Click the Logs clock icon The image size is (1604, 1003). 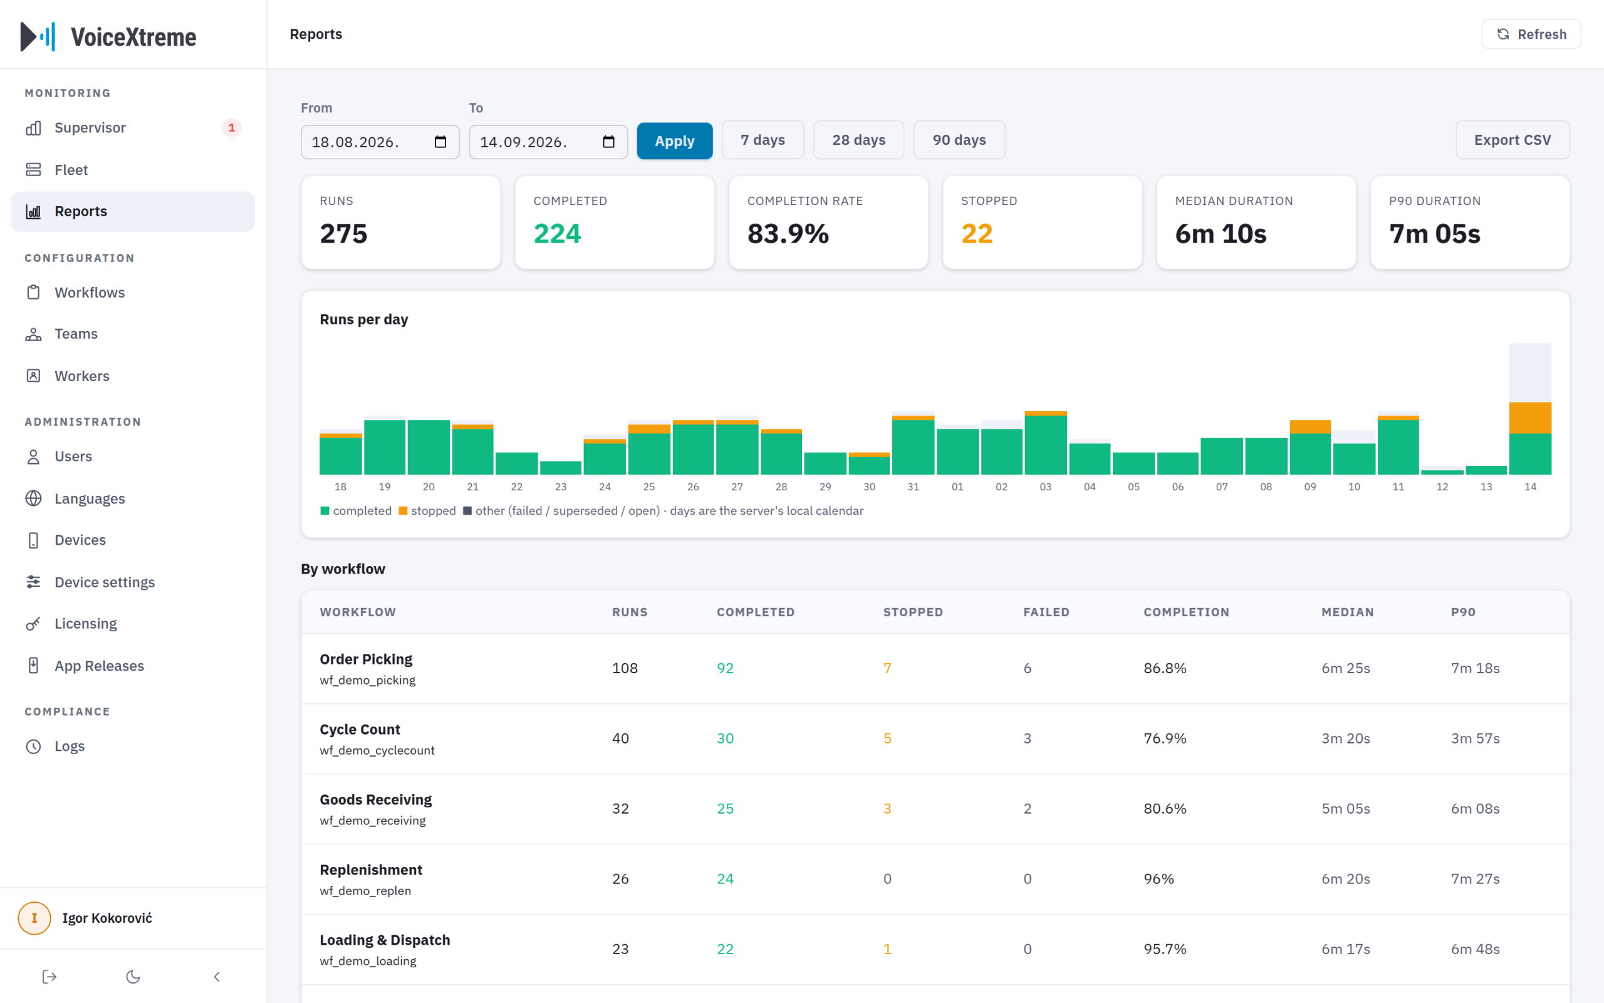33,746
